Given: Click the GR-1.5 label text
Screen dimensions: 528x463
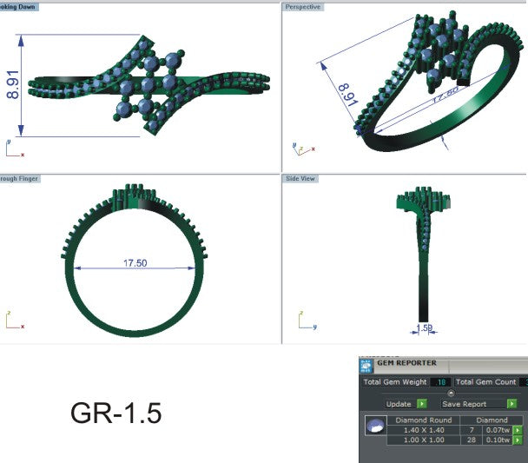Looking at the screenshot, I should (x=115, y=413).
